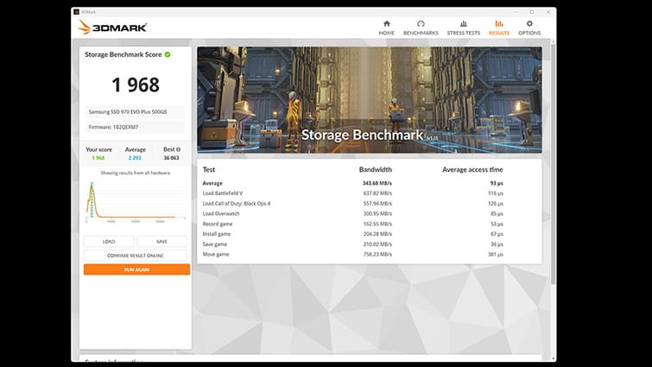Click the Bandwidth column header
652x367 pixels.
[376, 169]
